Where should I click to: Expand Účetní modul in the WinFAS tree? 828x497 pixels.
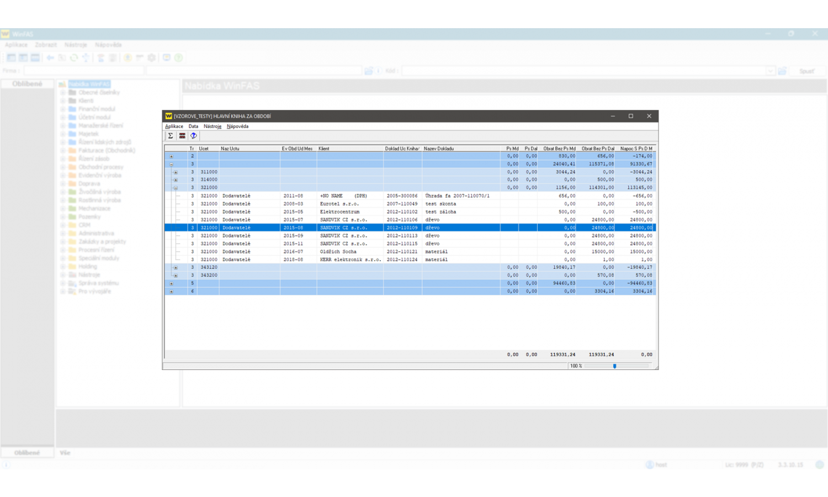tap(63, 117)
